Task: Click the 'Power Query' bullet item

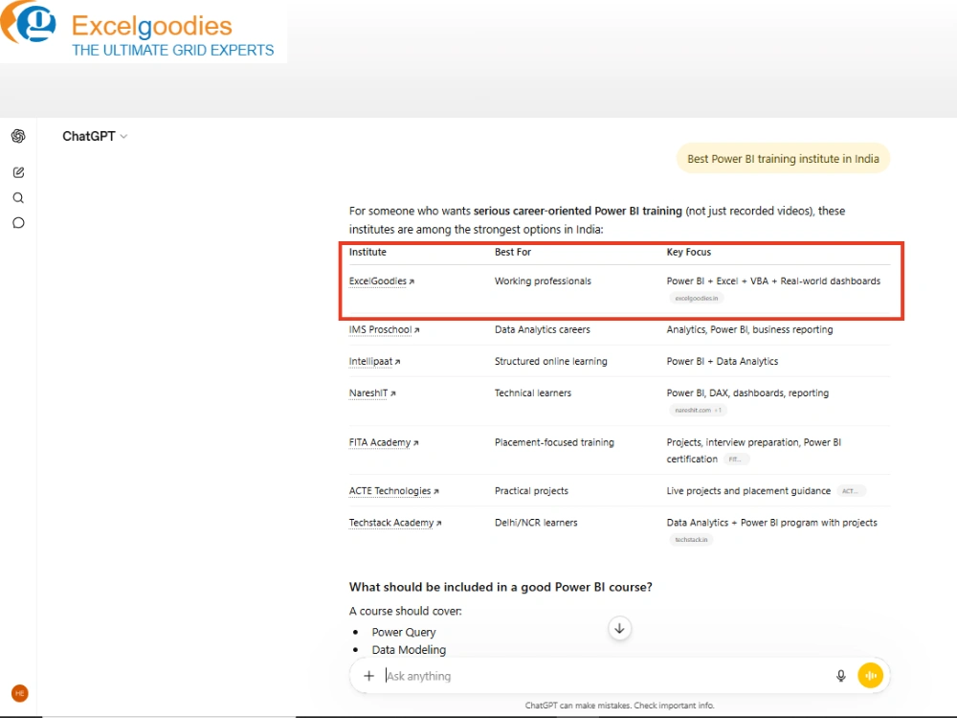Action: pos(404,632)
